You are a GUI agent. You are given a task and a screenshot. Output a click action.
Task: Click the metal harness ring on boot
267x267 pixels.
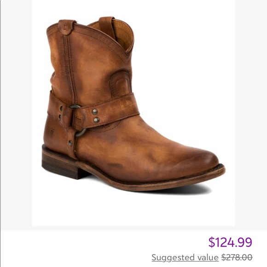[79, 120]
